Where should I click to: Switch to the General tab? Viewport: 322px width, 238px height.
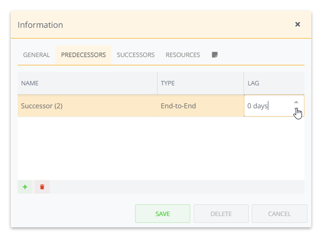37,55
